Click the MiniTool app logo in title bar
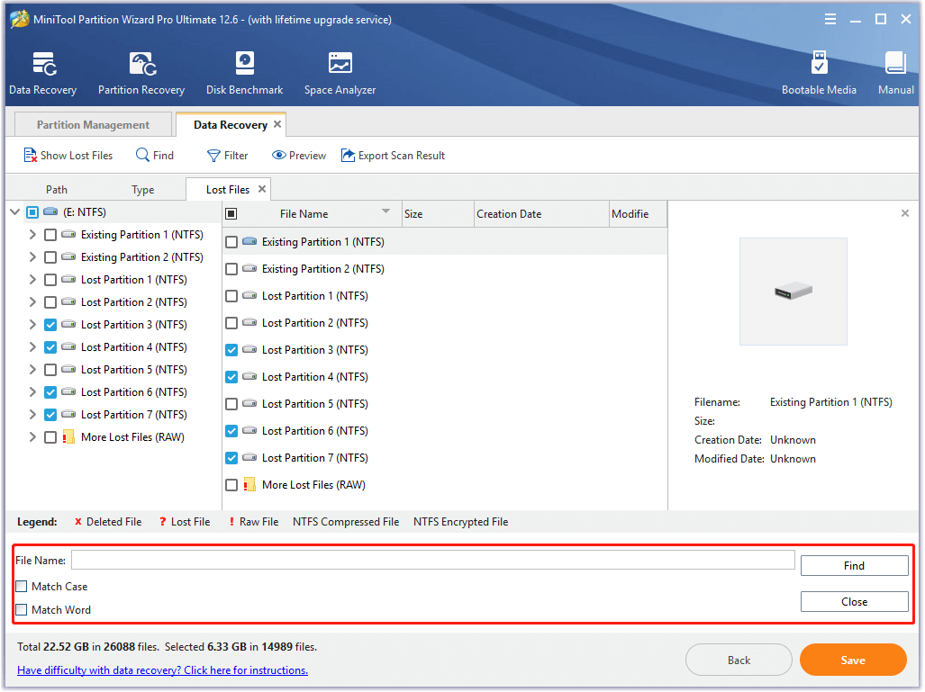The height and width of the screenshot is (692, 925). pos(20,20)
